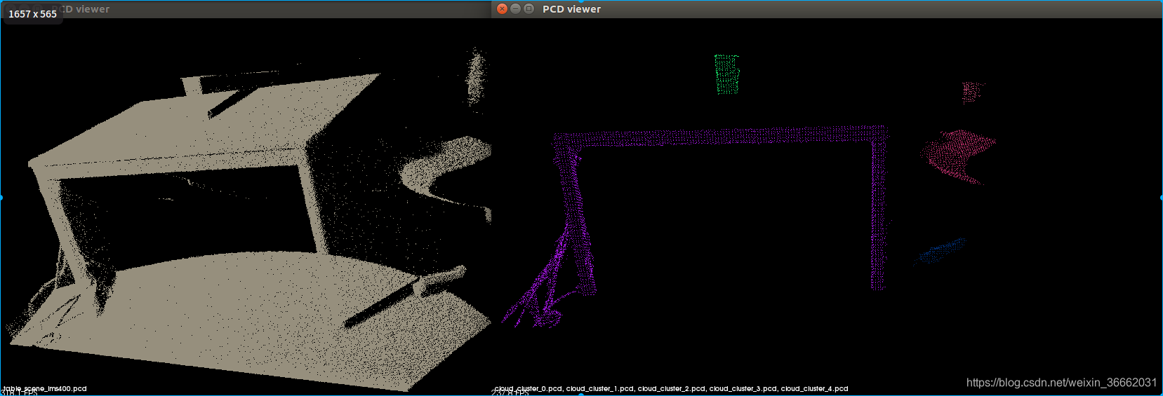Image resolution: width=1163 pixels, height=396 pixels.
Task: Select the purple table-frame point cluster
Action: [x=716, y=136]
